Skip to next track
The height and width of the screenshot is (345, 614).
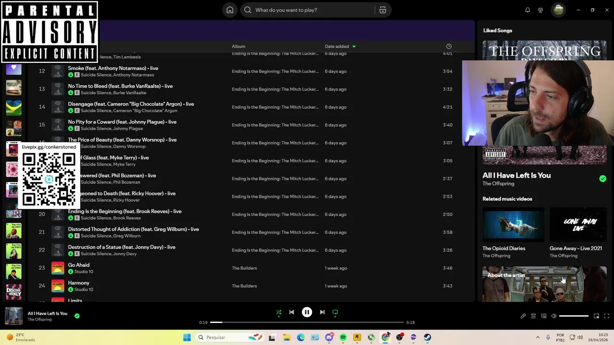pos(322,312)
